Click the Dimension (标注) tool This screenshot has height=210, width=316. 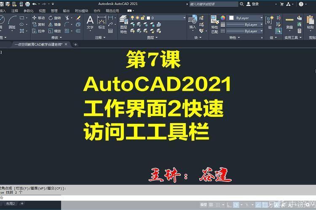[x=102, y=22]
